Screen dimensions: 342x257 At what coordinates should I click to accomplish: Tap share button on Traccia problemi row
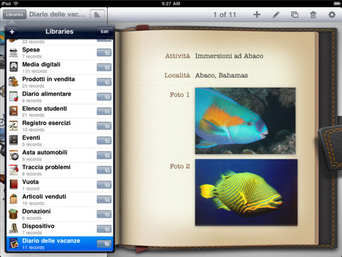[104, 171]
